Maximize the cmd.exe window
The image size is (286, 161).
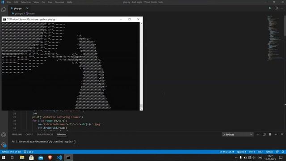pyautogui.click(x=130, y=19)
